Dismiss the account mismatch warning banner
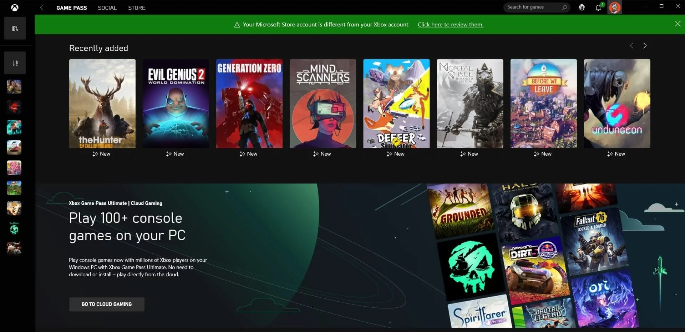Screen dimensions: 685x332 (677, 24)
